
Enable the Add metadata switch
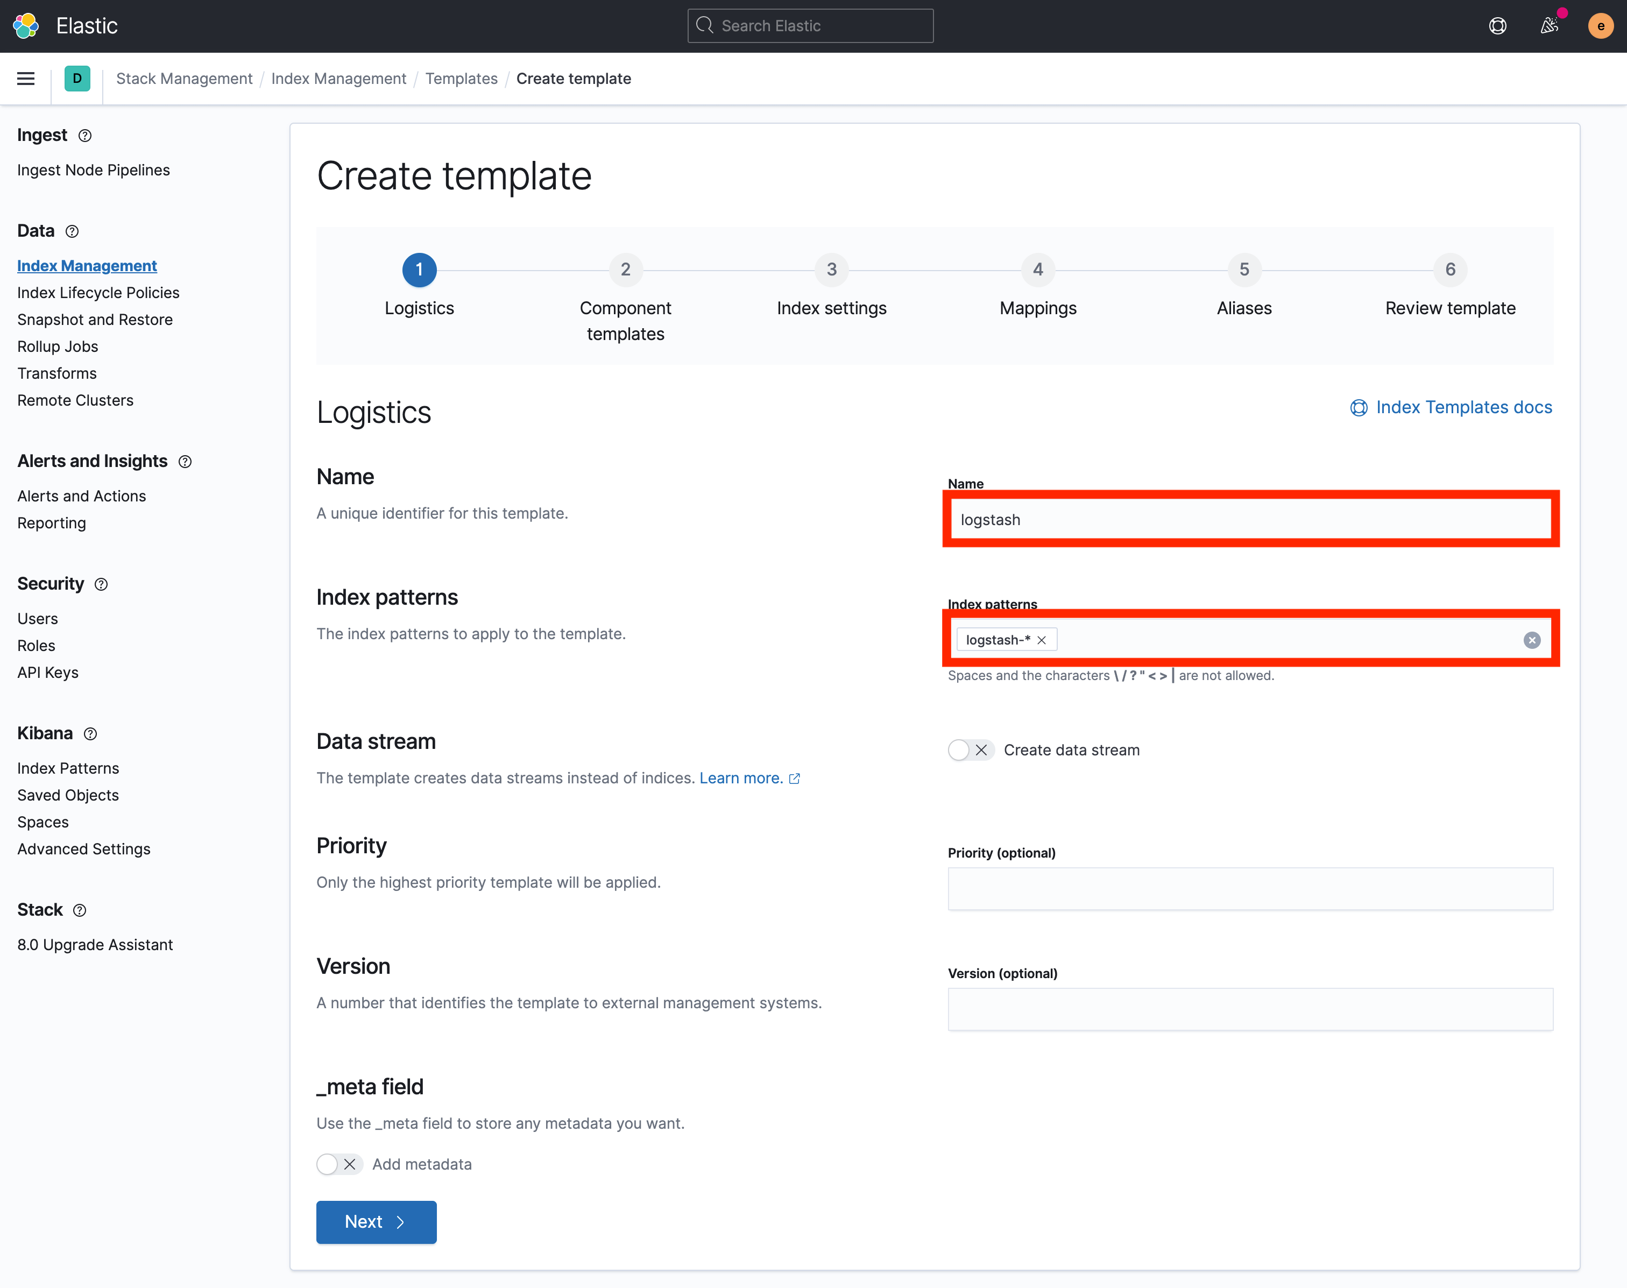tap(339, 1164)
